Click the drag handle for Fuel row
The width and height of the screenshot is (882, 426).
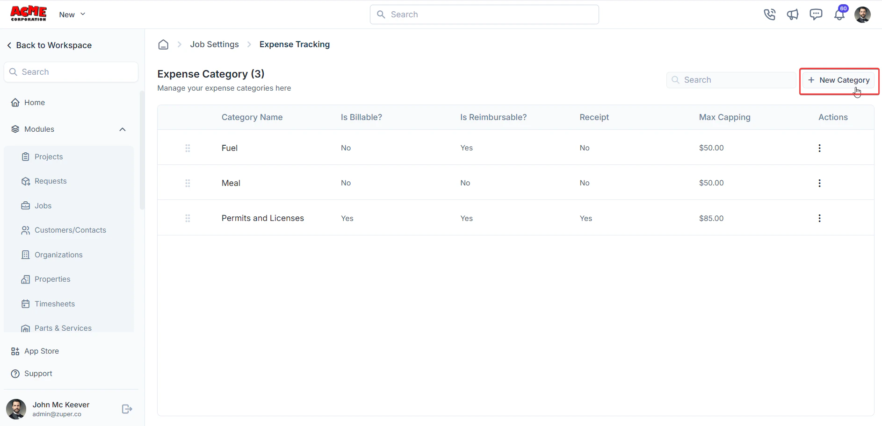188,148
